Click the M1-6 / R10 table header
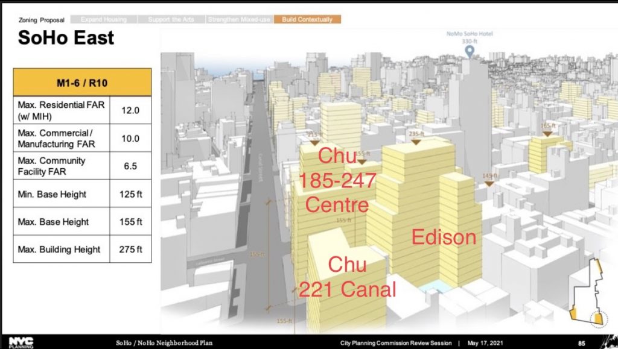The width and height of the screenshot is (618, 349). [x=82, y=82]
